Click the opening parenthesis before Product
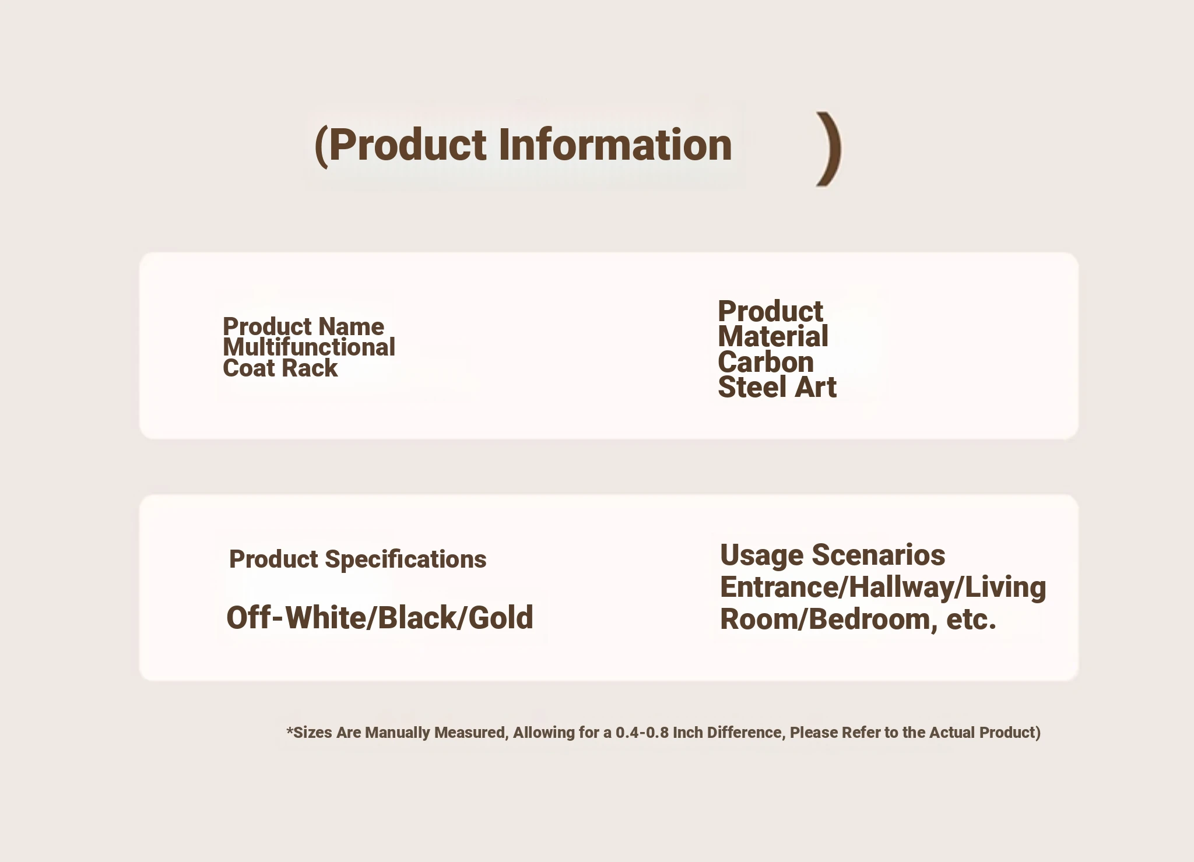 click(x=321, y=146)
